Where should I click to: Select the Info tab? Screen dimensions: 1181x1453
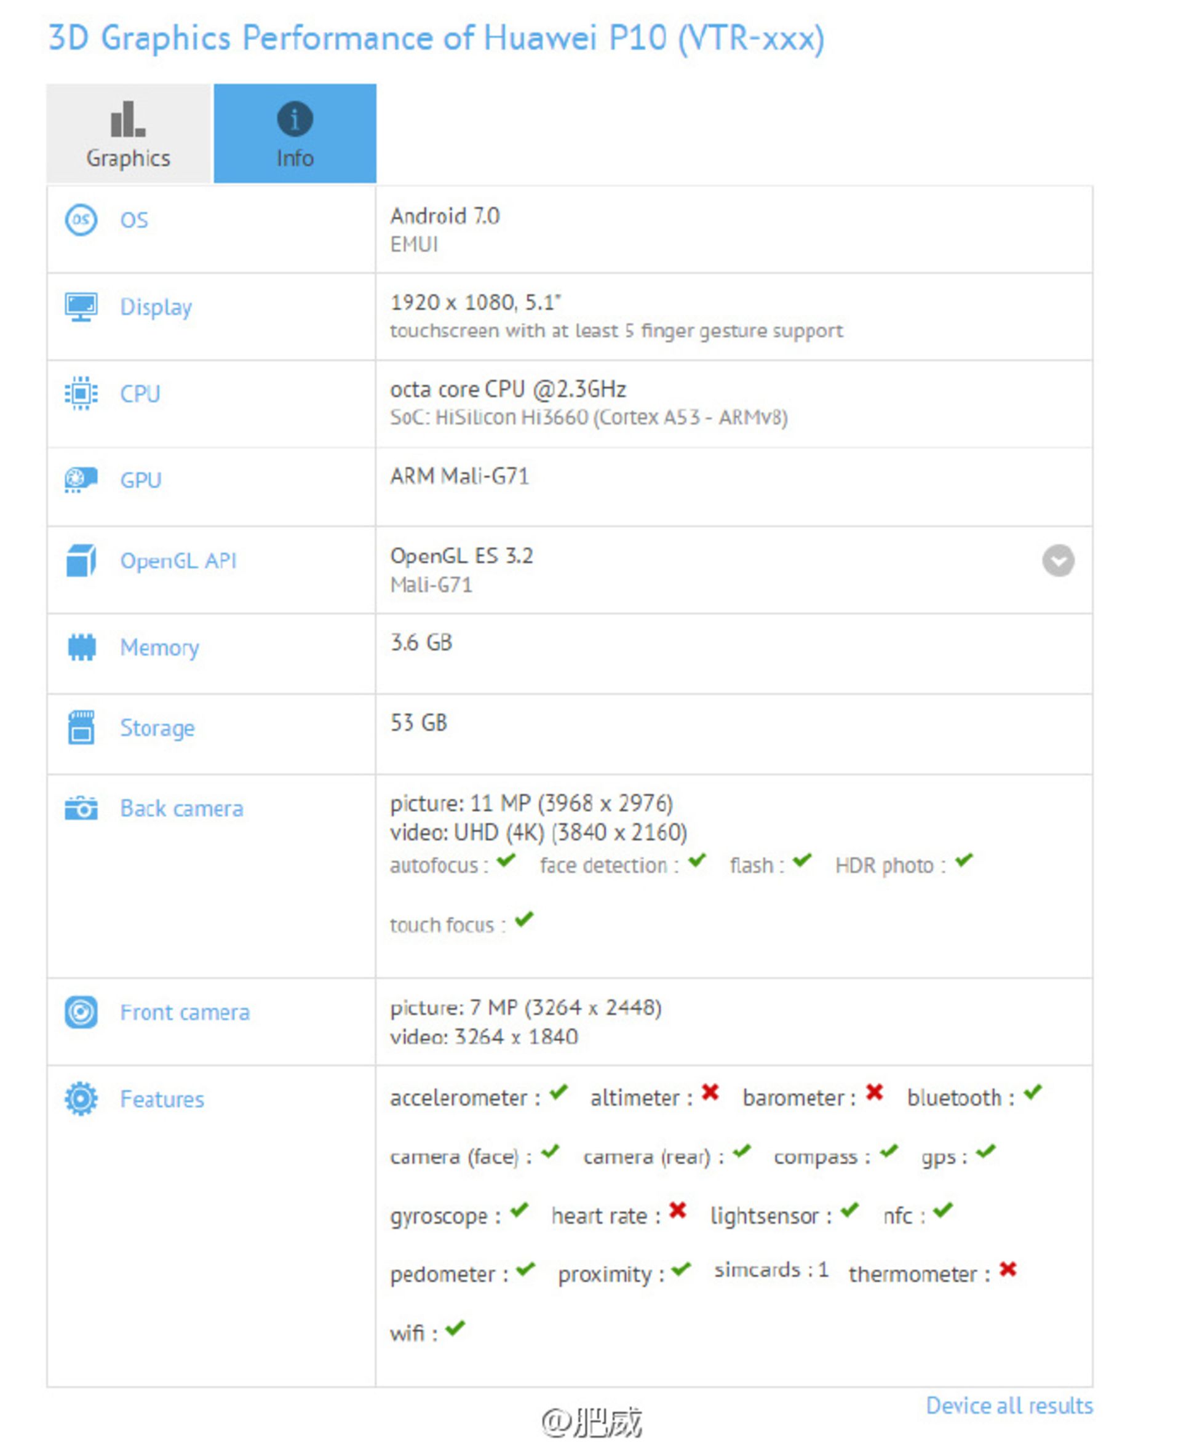(x=295, y=133)
